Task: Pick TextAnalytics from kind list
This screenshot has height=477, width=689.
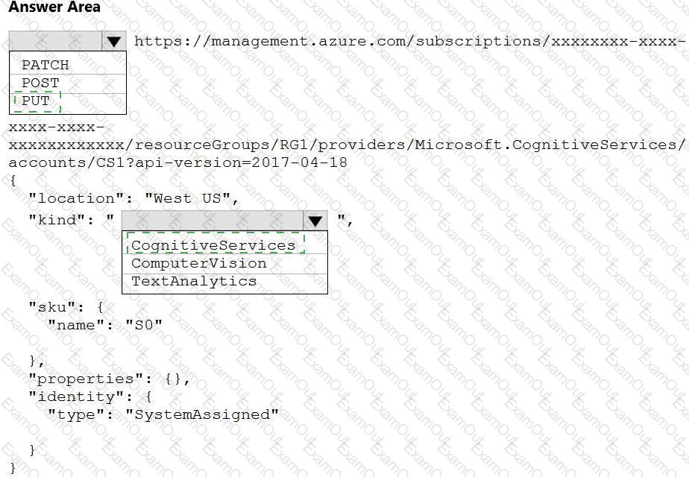Action: point(194,281)
